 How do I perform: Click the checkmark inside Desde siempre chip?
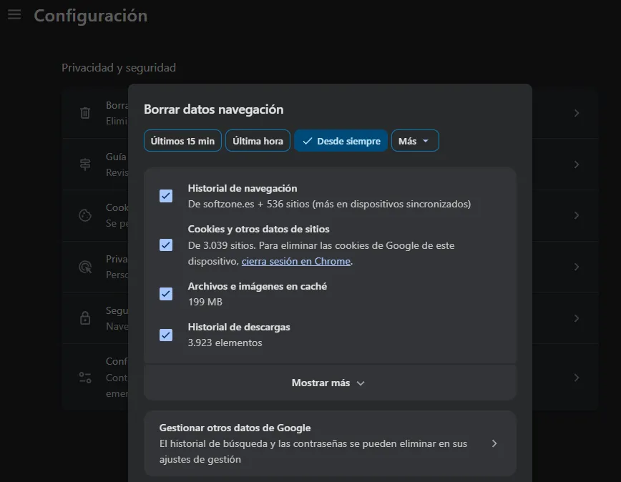tap(306, 140)
